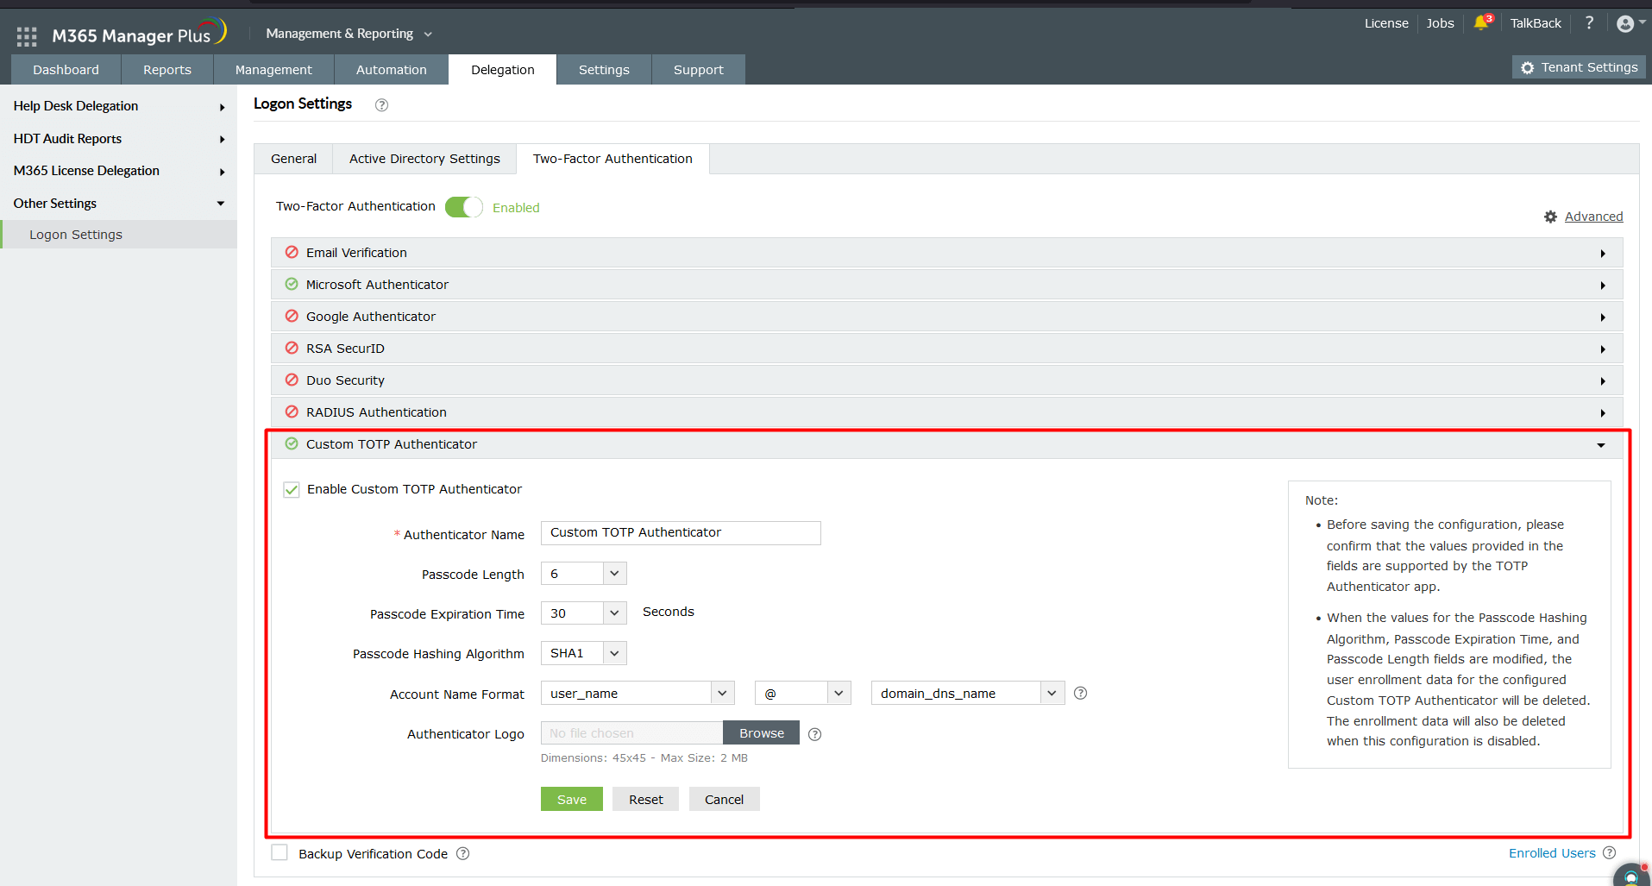Click help icon next to Authenticator Logo Browse
Image resolution: width=1652 pixels, height=886 pixels.
pyautogui.click(x=814, y=734)
